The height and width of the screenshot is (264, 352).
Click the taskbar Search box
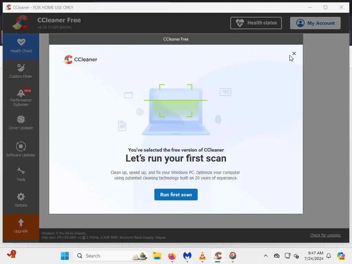[111, 256]
